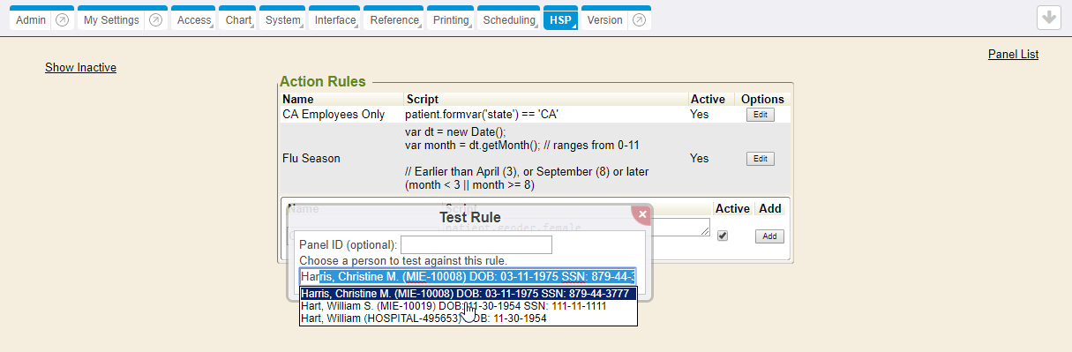Open the Panel List link
This screenshot has height=352, width=1072.
[x=1013, y=55]
